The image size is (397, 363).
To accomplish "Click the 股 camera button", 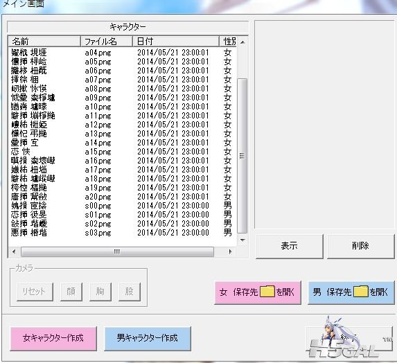I will 130,292.
